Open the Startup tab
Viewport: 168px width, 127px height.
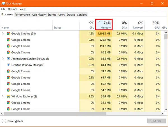click(x=52, y=15)
